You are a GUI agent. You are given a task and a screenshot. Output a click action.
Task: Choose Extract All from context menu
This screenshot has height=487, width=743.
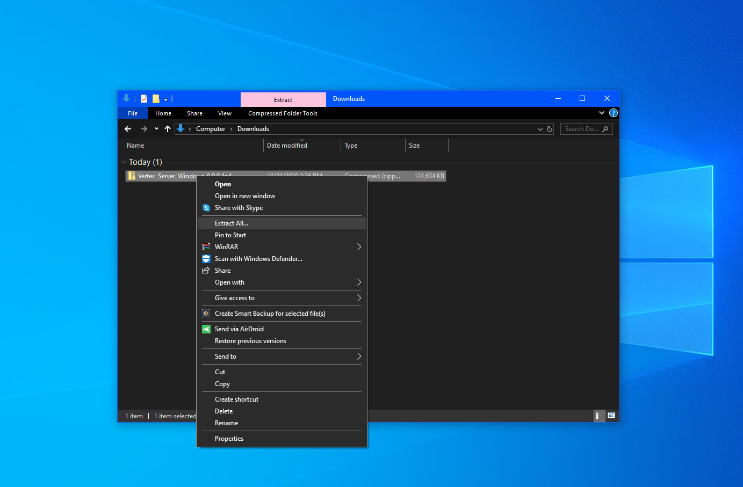[232, 223]
